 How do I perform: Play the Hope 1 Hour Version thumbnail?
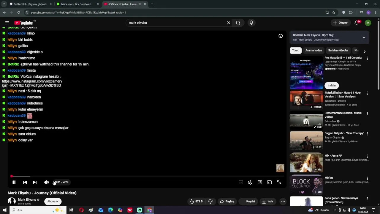[306, 100]
